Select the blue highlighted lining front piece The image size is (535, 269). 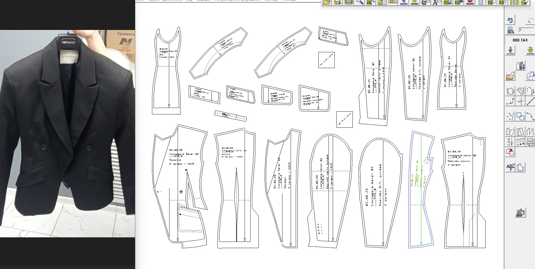pos(421,189)
